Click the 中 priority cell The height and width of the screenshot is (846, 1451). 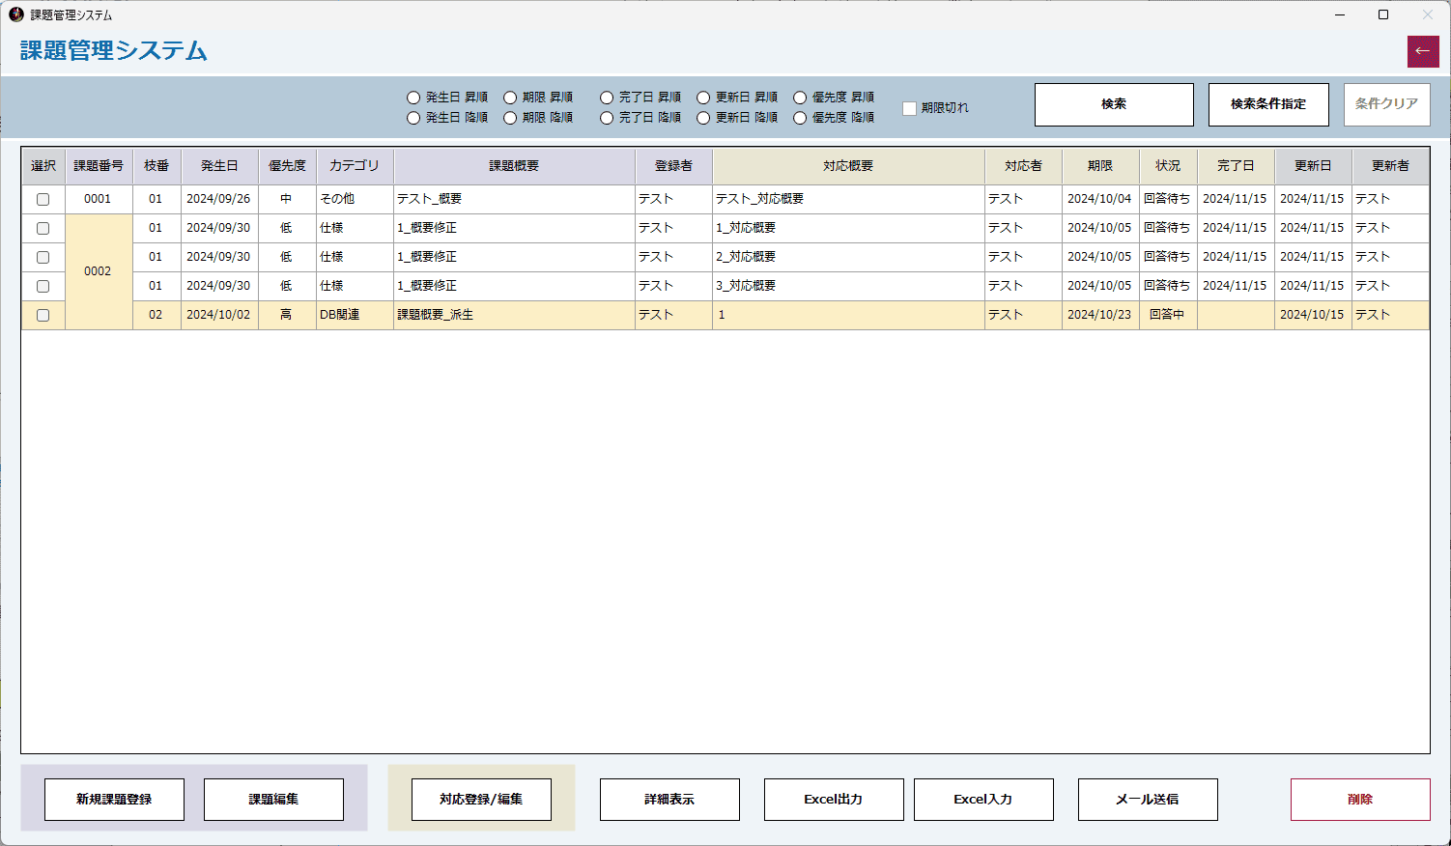pos(287,199)
